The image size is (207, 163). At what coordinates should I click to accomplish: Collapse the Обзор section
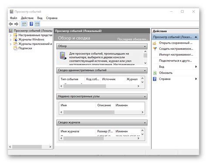[x=145, y=46]
